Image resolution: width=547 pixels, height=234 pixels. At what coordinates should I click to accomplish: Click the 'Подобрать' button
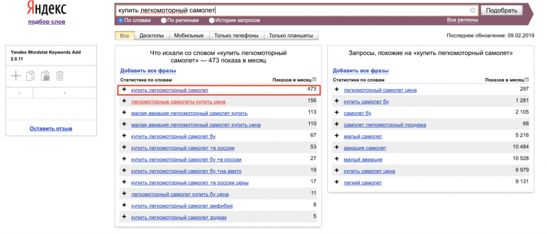pos(501,11)
